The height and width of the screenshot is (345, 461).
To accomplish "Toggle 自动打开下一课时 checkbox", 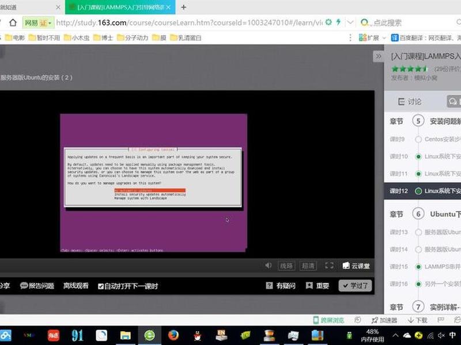I will (x=100, y=286).
